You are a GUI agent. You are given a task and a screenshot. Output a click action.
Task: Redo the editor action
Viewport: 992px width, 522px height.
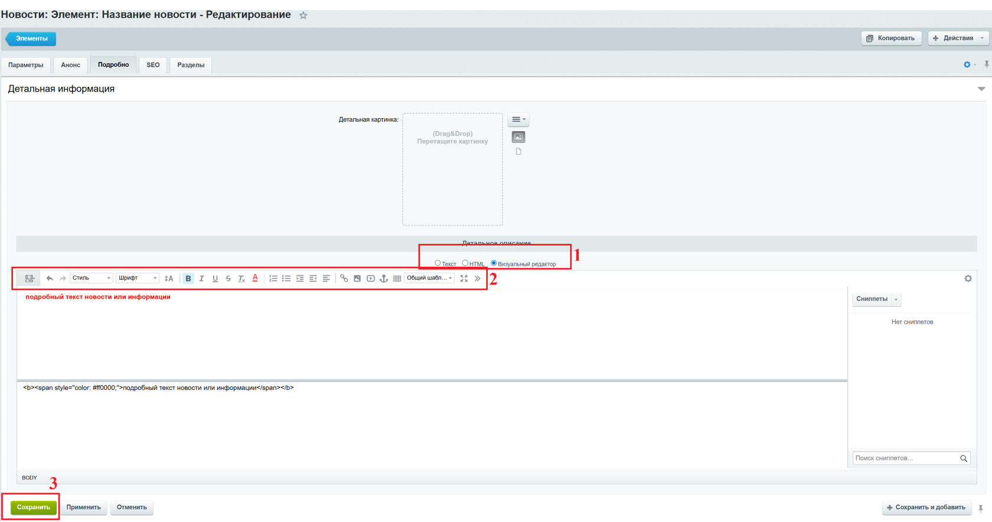63,278
